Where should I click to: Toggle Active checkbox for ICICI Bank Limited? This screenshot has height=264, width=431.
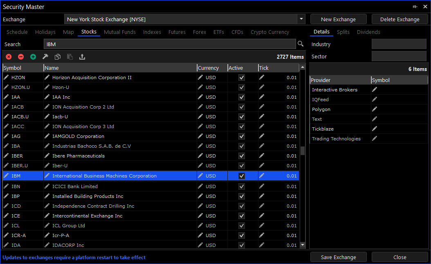click(x=242, y=186)
